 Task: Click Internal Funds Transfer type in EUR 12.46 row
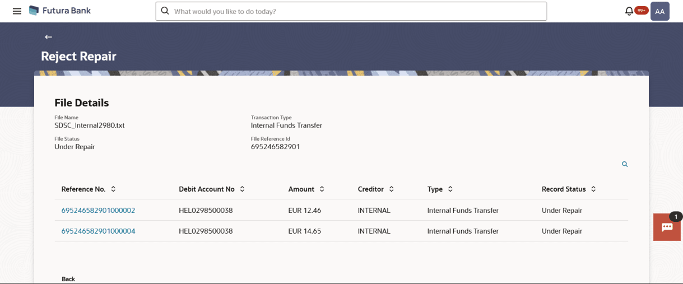[x=463, y=211]
